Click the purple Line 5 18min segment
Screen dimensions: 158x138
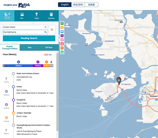tap(38, 66)
